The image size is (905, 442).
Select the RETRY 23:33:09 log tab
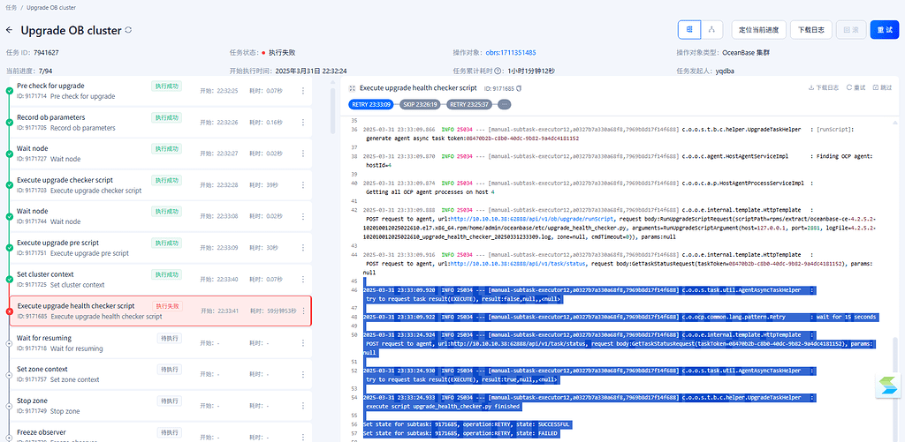372,104
